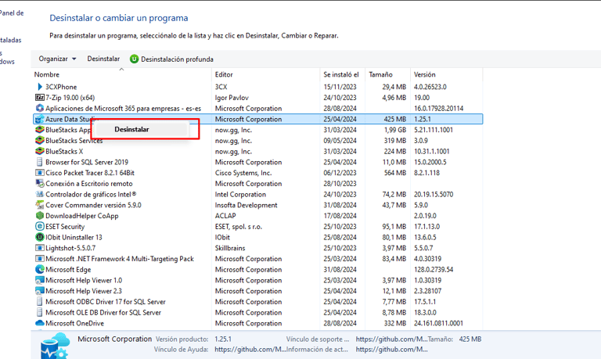The width and height of the screenshot is (601, 359).
Task: Click the ESET, spol. s r.o. cell
Action: pos(239,227)
